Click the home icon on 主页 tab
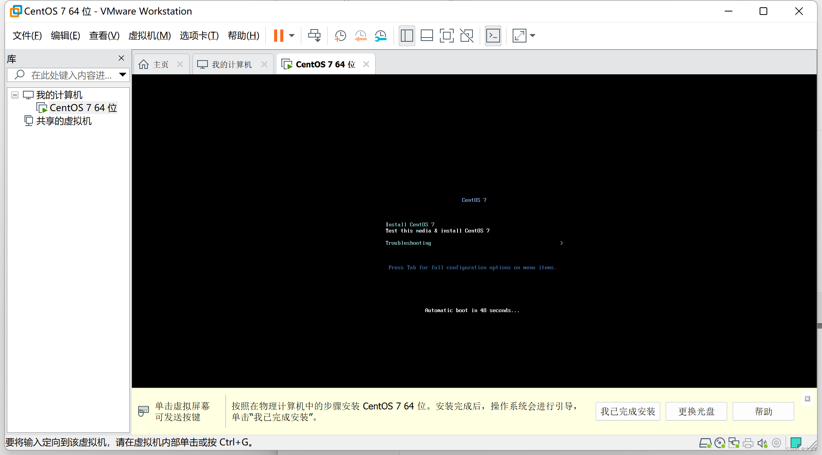This screenshot has height=455, width=822. coord(144,64)
